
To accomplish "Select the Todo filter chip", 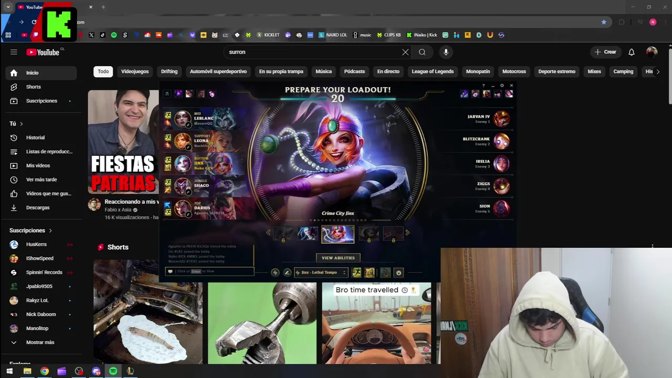I will pyautogui.click(x=103, y=71).
